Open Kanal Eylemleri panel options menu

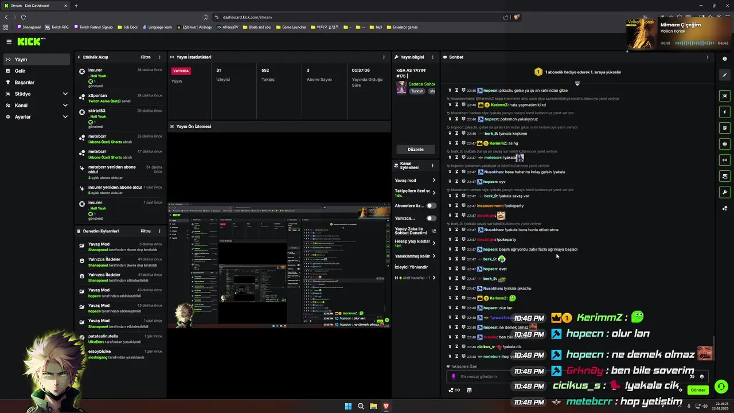coord(432,165)
